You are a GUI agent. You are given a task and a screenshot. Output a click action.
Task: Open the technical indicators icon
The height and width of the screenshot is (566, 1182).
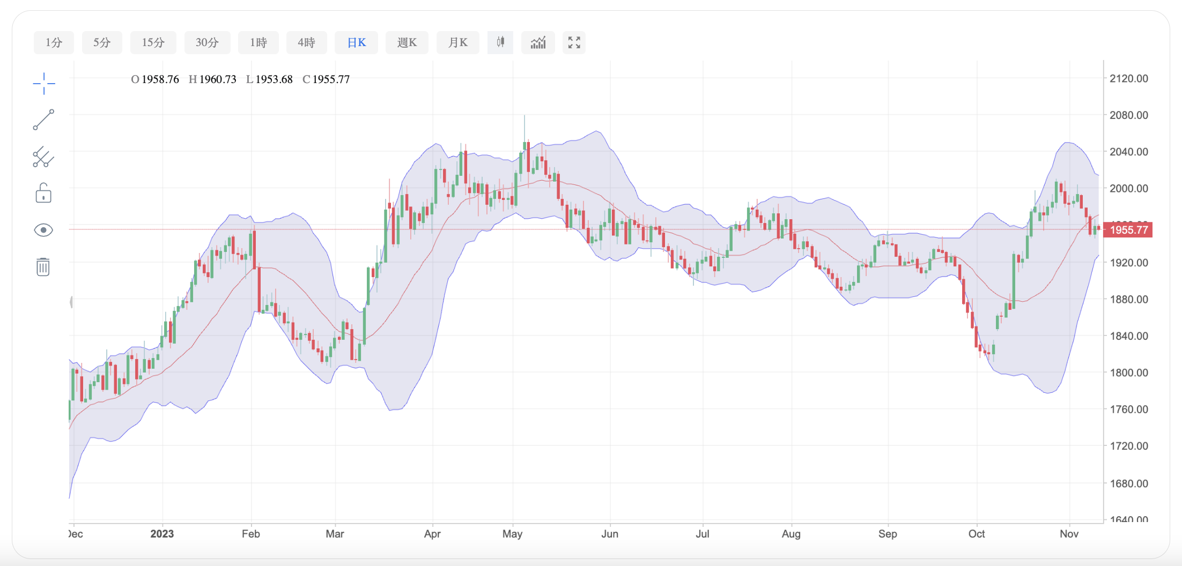coord(538,42)
